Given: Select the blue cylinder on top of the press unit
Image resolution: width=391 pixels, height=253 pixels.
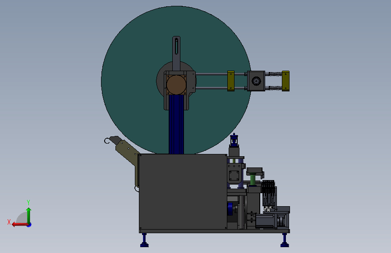Looking at the screenshot, I should [234, 141].
